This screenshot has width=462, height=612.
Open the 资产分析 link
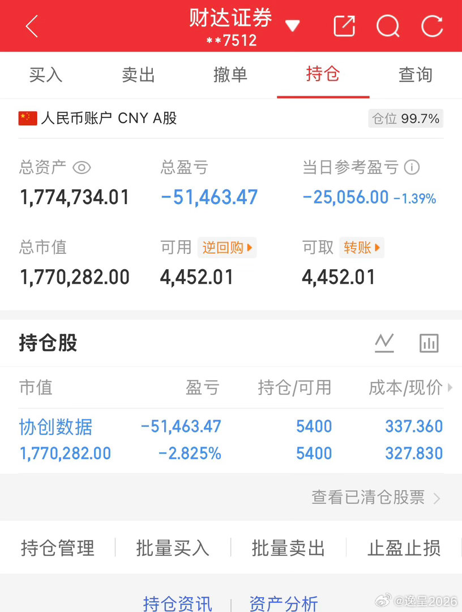(284, 603)
